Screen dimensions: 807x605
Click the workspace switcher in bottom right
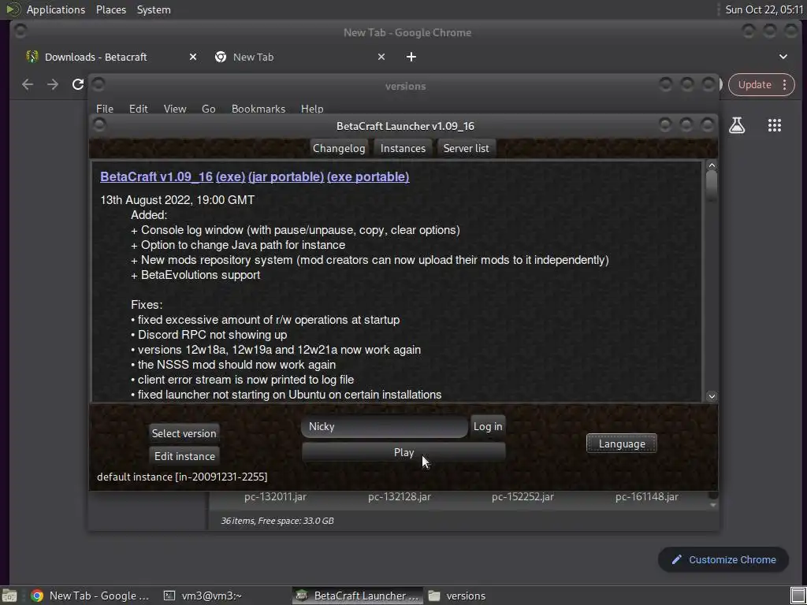[x=798, y=596]
